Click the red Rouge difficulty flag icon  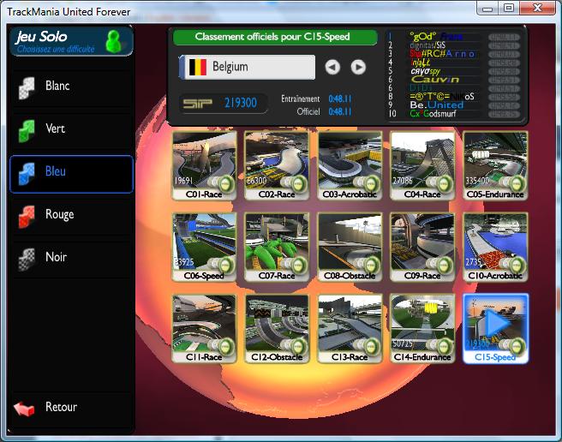pyautogui.click(x=27, y=215)
